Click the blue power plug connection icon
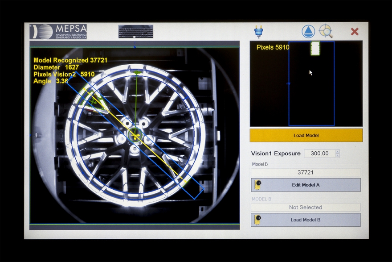Image resolution: width=392 pixels, height=262 pixels. point(258,31)
